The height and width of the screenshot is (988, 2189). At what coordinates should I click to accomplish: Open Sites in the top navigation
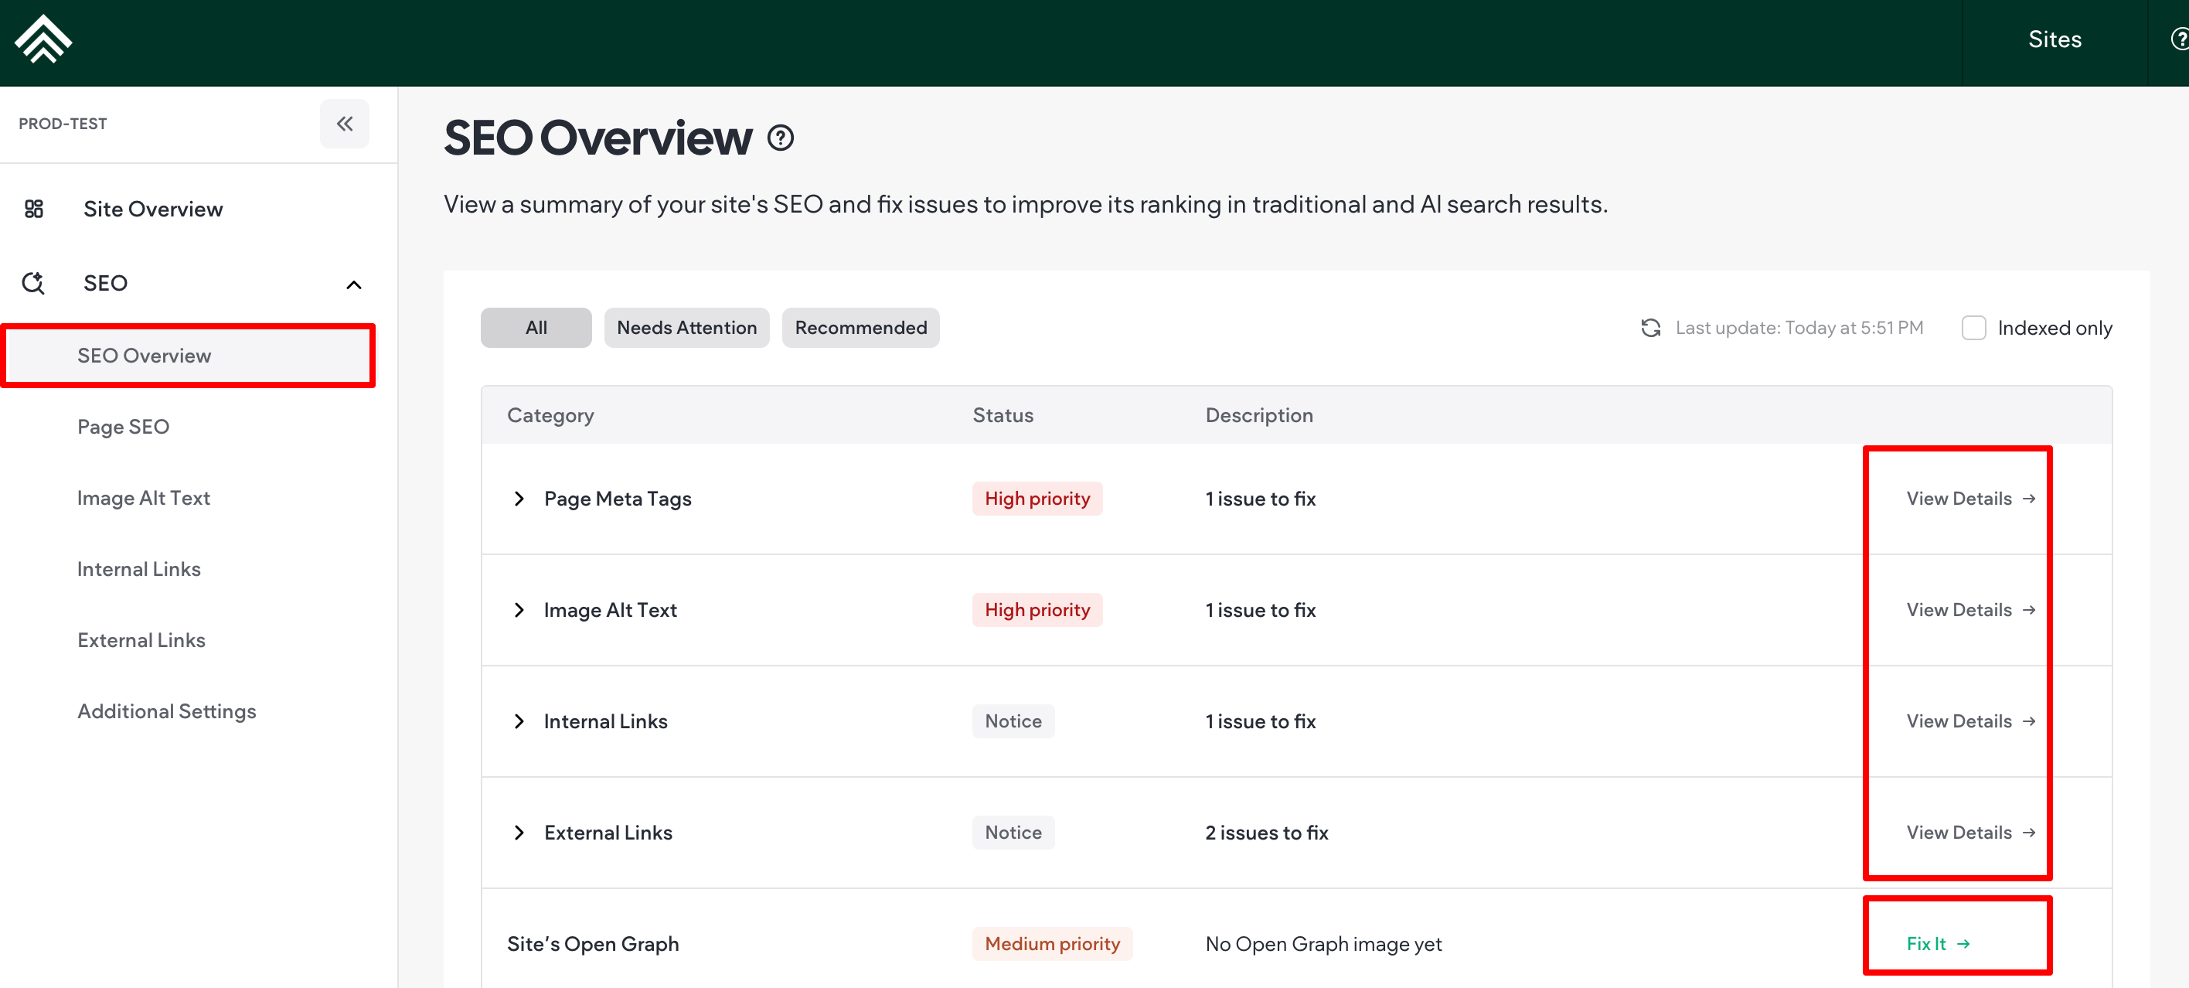(x=2054, y=40)
